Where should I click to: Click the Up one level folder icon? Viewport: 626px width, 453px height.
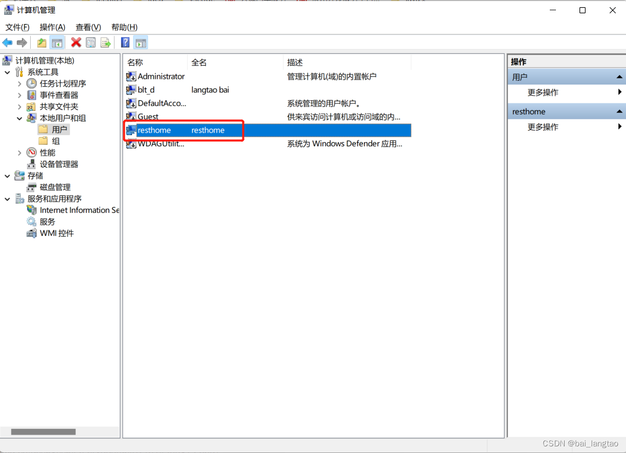[42, 42]
